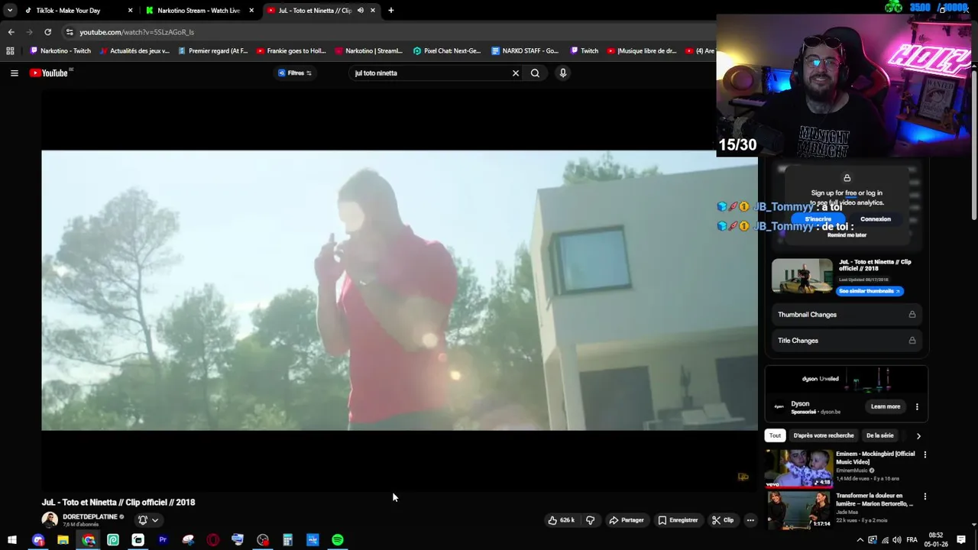Open Pixel Chat: Next-Ge... bookmark
Viewport: 978px width, 550px height.
(x=448, y=51)
